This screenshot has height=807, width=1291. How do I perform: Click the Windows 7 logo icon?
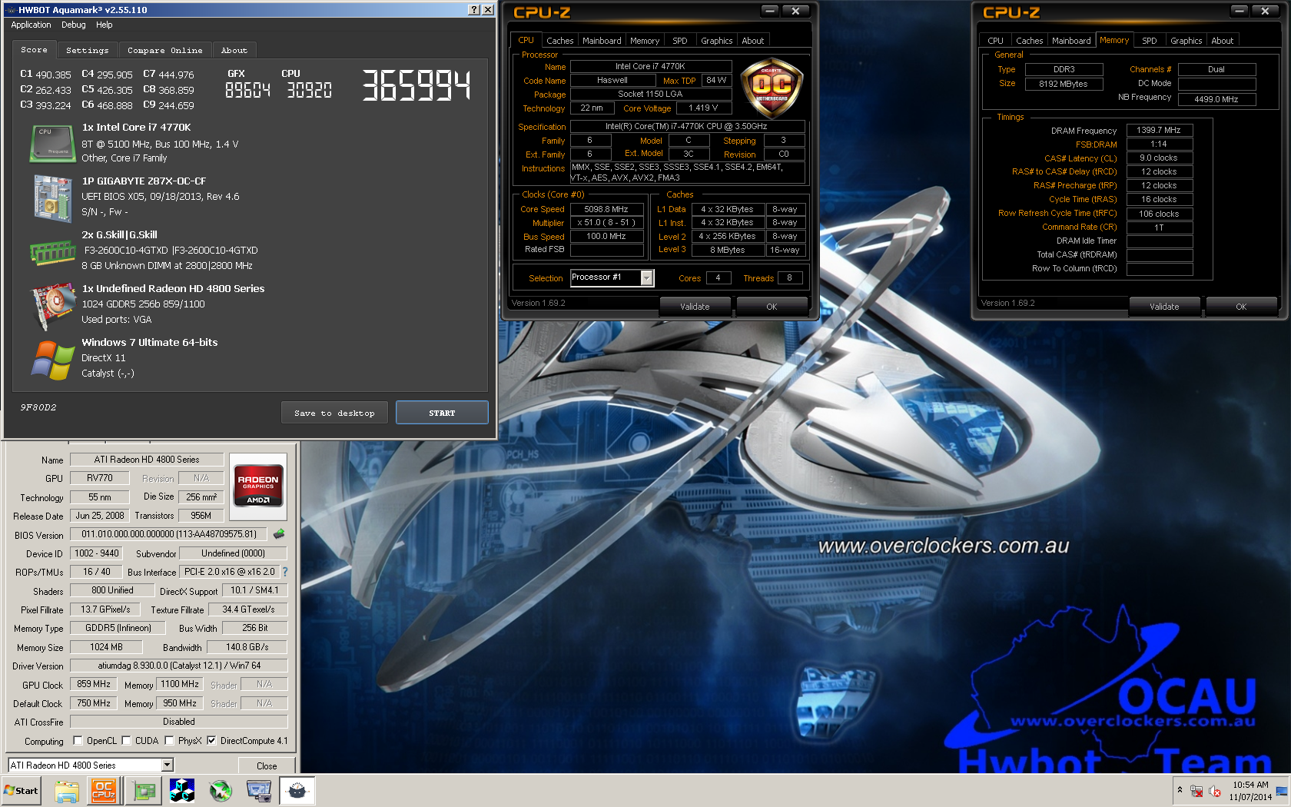click(x=52, y=360)
